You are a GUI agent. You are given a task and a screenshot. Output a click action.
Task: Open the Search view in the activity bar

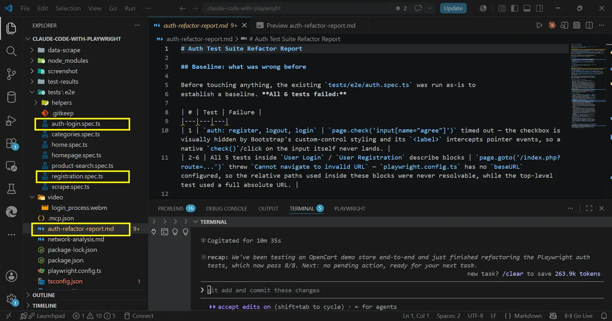11,51
